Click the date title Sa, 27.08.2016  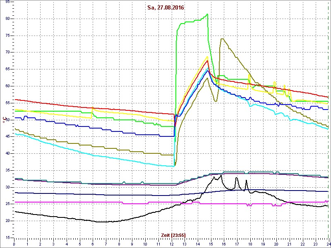165,8
